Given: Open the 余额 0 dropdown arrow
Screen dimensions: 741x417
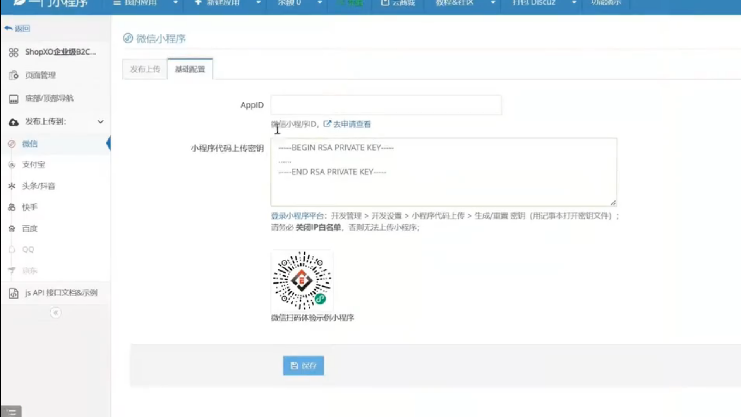Looking at the screenshot, I should (x=320, y=3).
